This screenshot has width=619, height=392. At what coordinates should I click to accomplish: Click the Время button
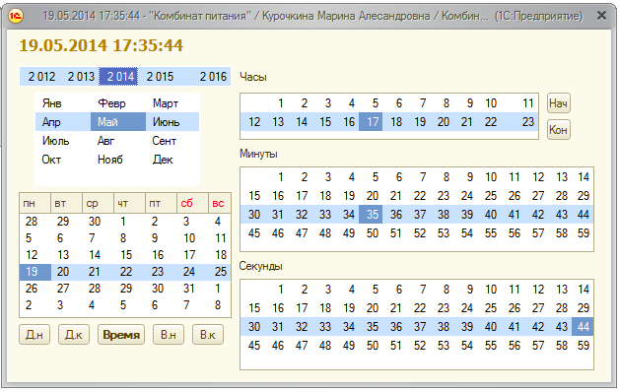(121, 335)
